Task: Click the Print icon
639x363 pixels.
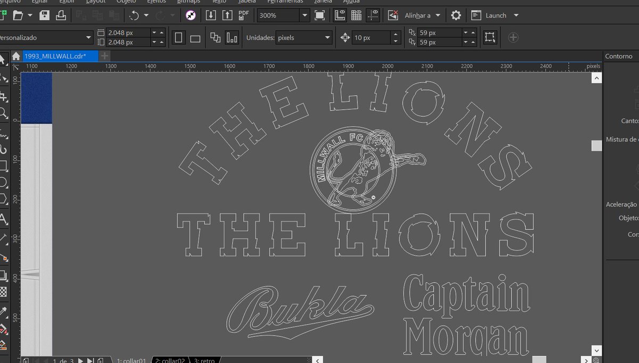Action: click(62, 15)
